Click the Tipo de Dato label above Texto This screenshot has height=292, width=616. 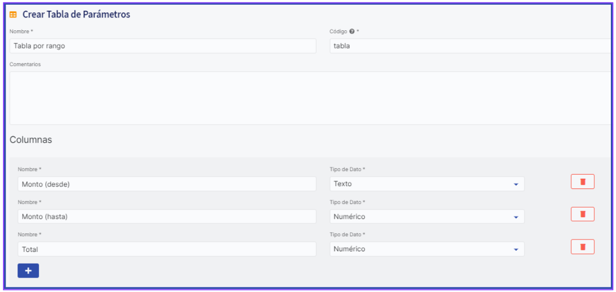click(x=347, y=169)
